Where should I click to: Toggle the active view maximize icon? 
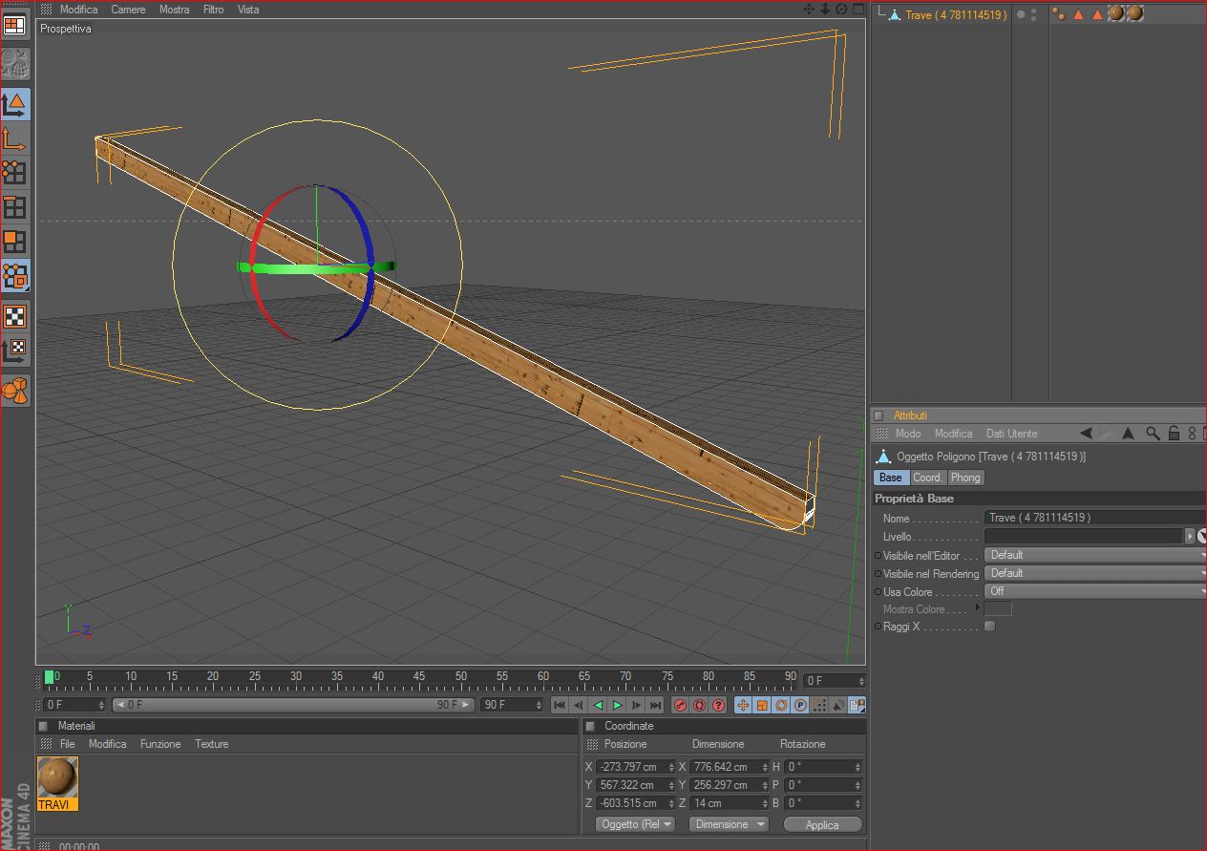[x=857, y=9]
